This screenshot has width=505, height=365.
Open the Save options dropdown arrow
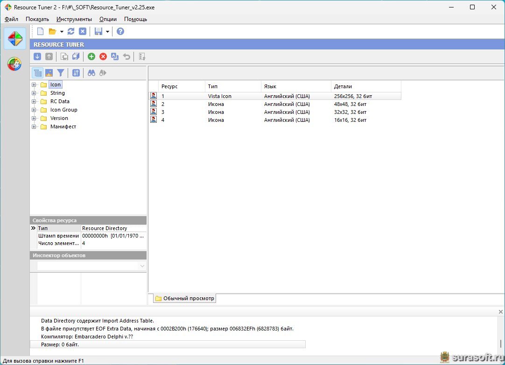coord(107,32)
